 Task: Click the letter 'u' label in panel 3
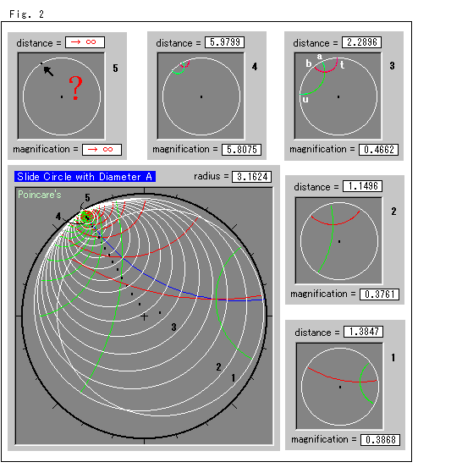(305, 100)
